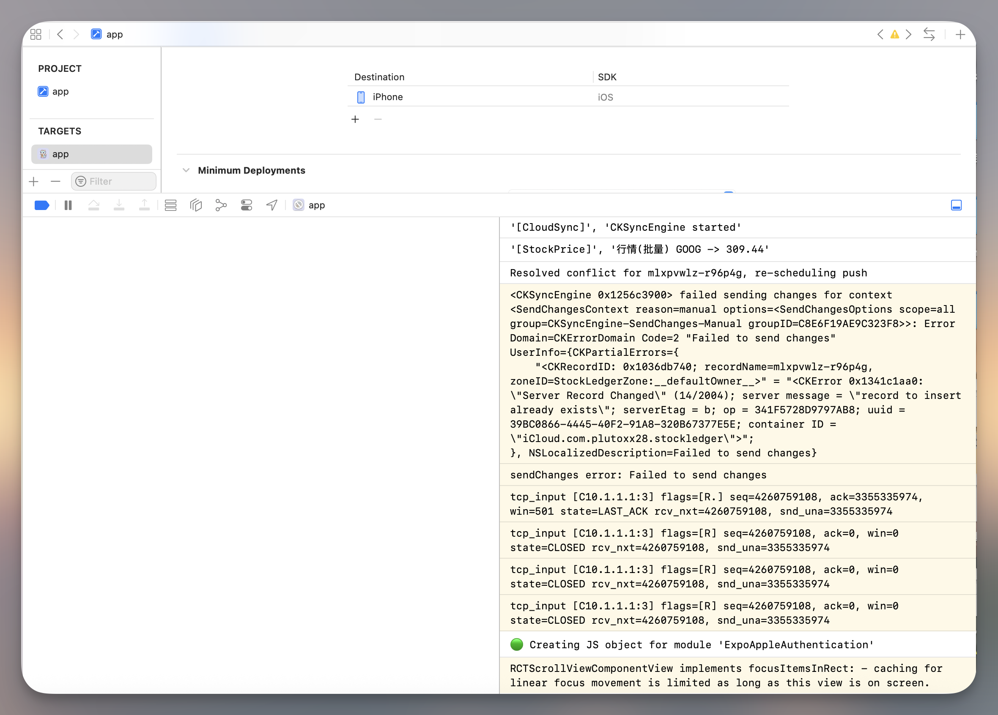Image resolution: width=998 pixels, height=715 pixels.
Task: Click the targets Filter field
Action: tap(115, 182)
